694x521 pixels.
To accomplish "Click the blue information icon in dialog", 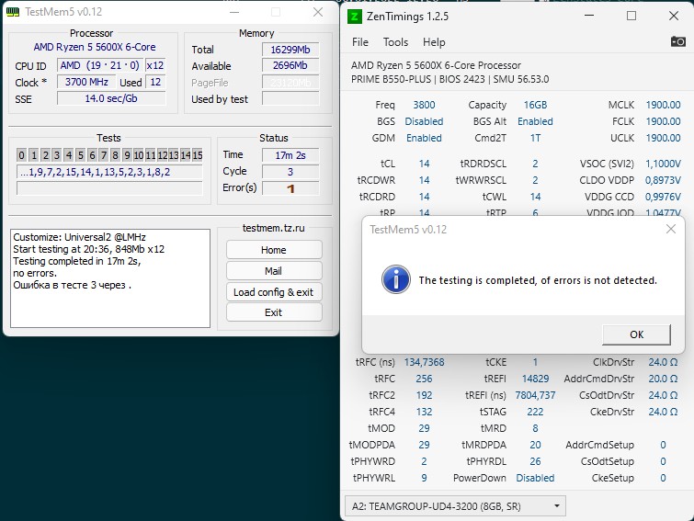I will (x=395, y=279).
